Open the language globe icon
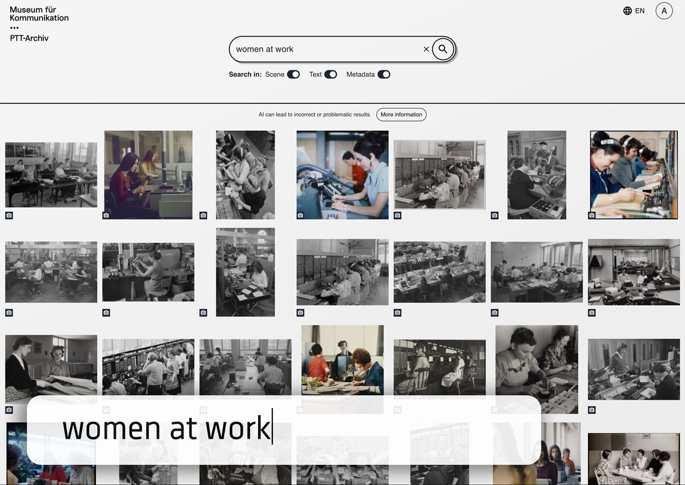This screenshot has width=685, height=485. pos(627,10)
